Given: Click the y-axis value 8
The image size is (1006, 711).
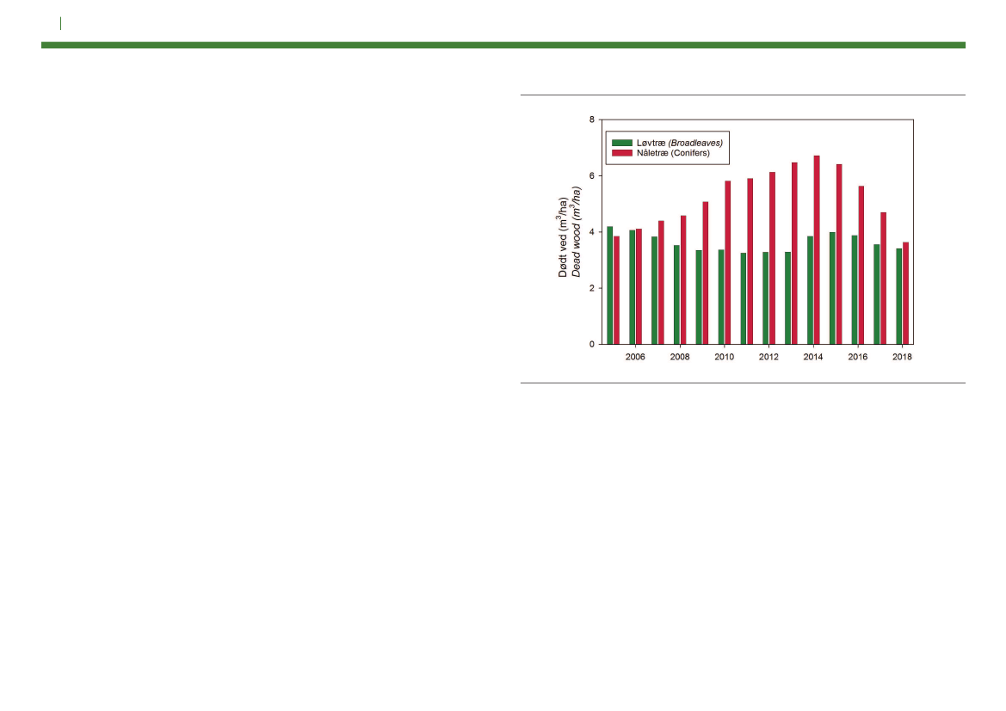Looking at the screenshot, I should (x=592, y=120).
